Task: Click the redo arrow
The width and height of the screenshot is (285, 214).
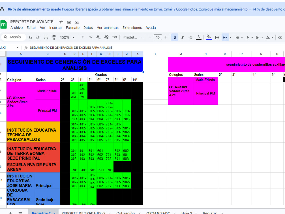Action: click(x=38, y=37)
